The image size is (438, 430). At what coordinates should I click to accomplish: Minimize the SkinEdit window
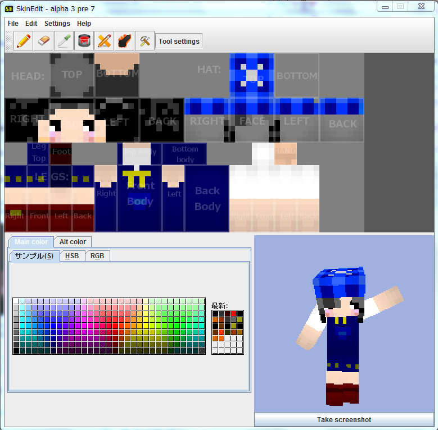coord(385,7)
